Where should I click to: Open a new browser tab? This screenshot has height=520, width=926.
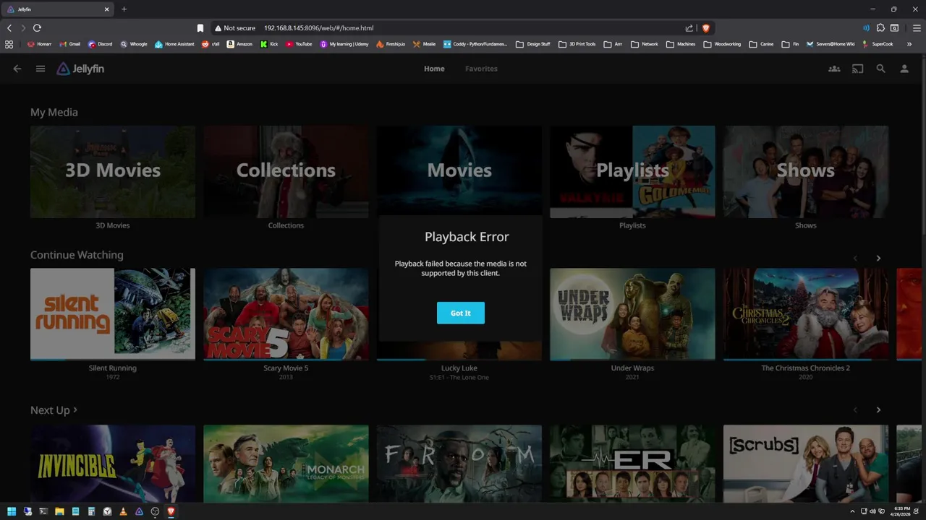[x=124, y=9]
